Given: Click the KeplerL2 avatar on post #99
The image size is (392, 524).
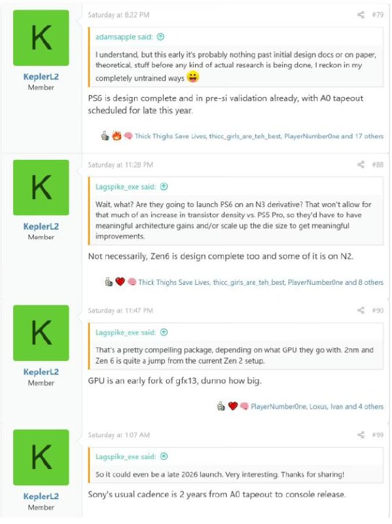Looking at the screenshot, I should [x=41, y=457].
